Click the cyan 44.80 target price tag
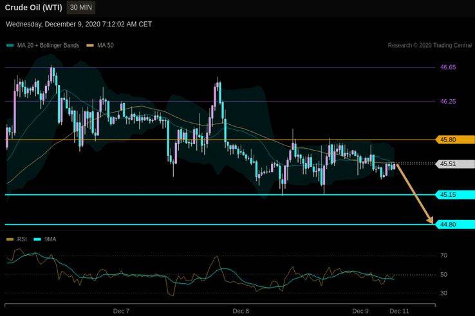 point(455,225)
